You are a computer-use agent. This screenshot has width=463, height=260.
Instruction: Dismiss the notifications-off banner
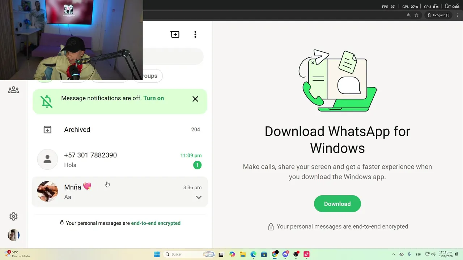[195, 99]
